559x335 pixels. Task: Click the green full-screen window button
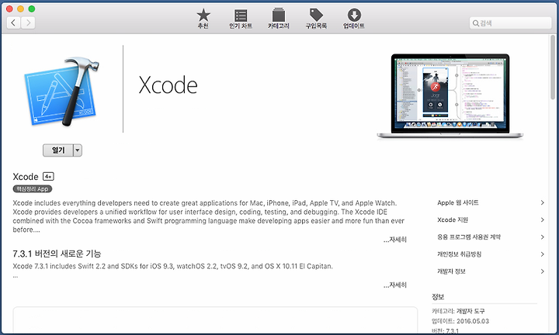click(x=32, y=9)
